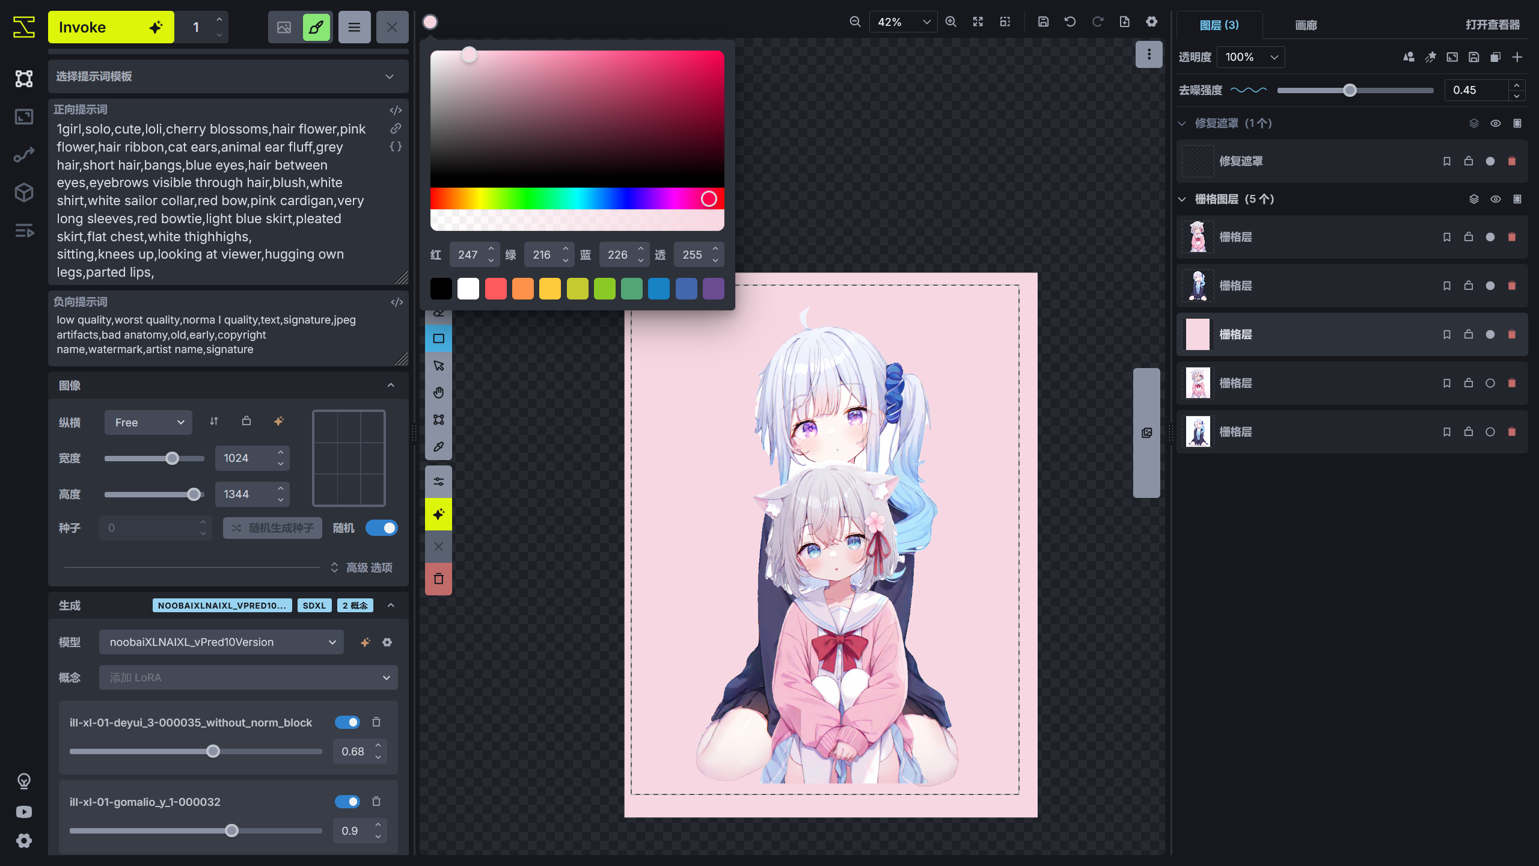Switch to the 图层 tab
This screenshot has width=1539, height=866.
1218,25
